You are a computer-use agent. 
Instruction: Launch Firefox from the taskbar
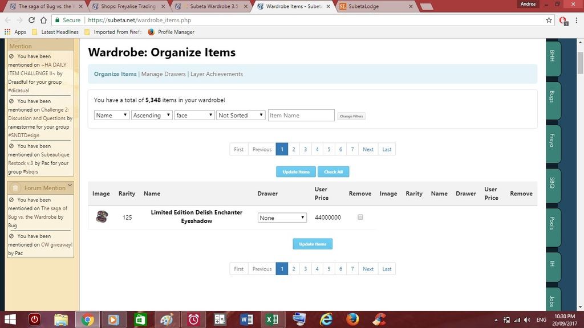point(352,319)
